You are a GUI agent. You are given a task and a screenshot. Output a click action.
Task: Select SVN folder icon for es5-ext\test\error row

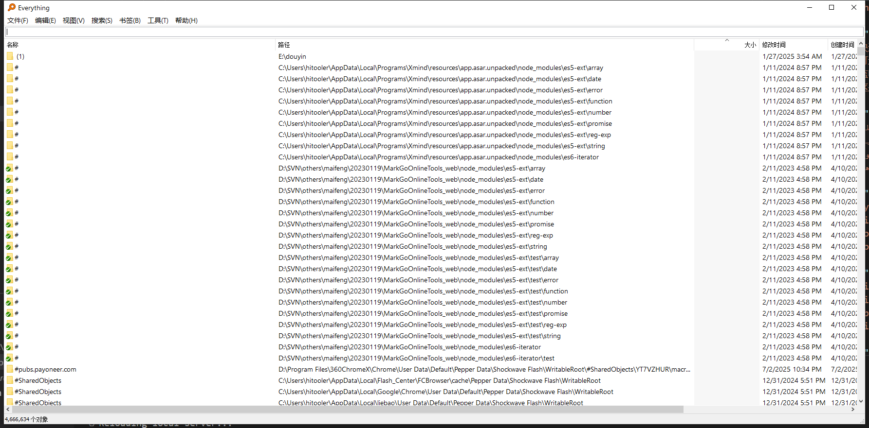10,280
